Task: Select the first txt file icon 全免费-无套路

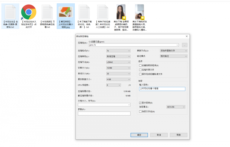Action: 10,12
